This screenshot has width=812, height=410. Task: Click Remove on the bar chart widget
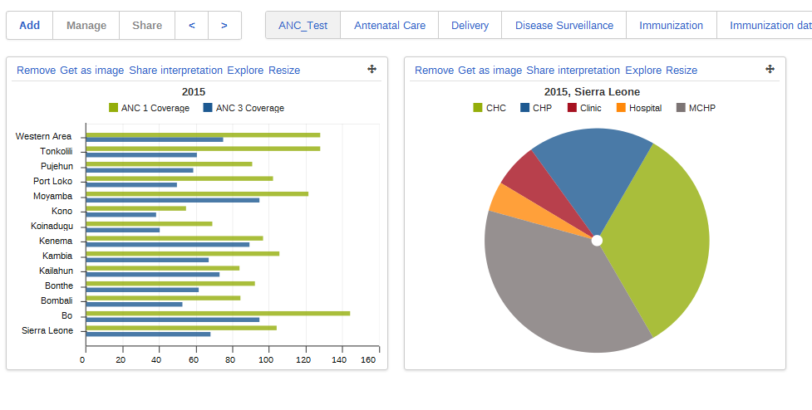36,71
